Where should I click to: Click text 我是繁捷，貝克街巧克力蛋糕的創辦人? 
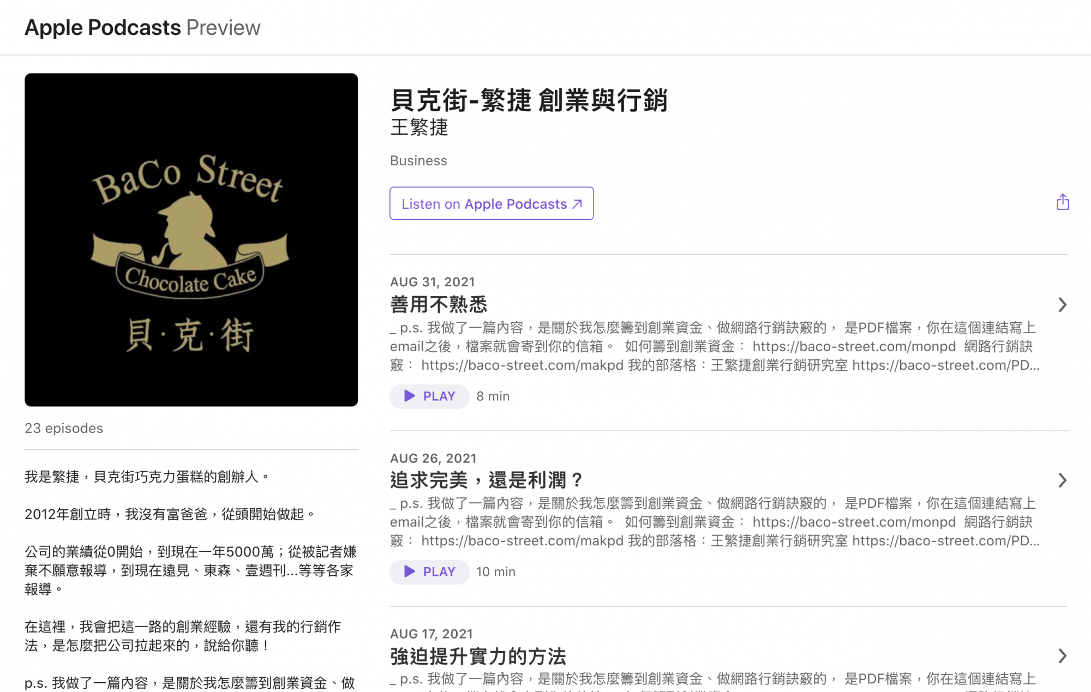tap(147, 477)
